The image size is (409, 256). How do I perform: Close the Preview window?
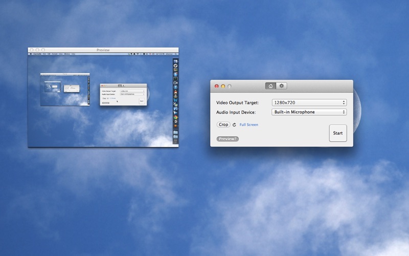click(x=32, y=50)
